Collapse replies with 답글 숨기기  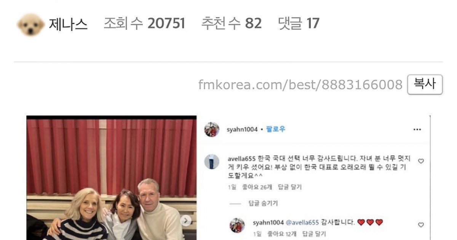pos(263,203)
